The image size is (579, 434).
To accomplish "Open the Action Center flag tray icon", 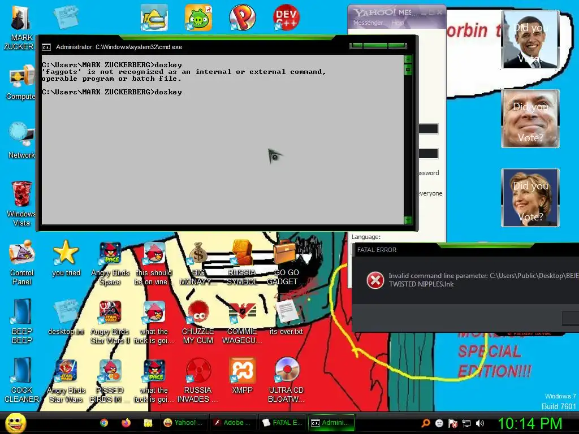I will tap(453, 423).
